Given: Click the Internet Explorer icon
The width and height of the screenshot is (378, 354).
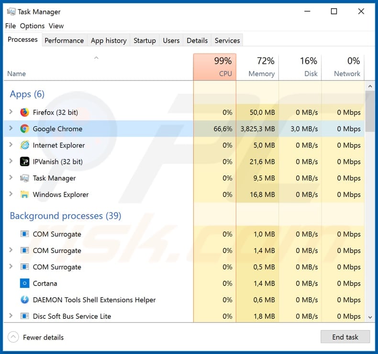Looking at the screenshot, I should pos(24,145).
